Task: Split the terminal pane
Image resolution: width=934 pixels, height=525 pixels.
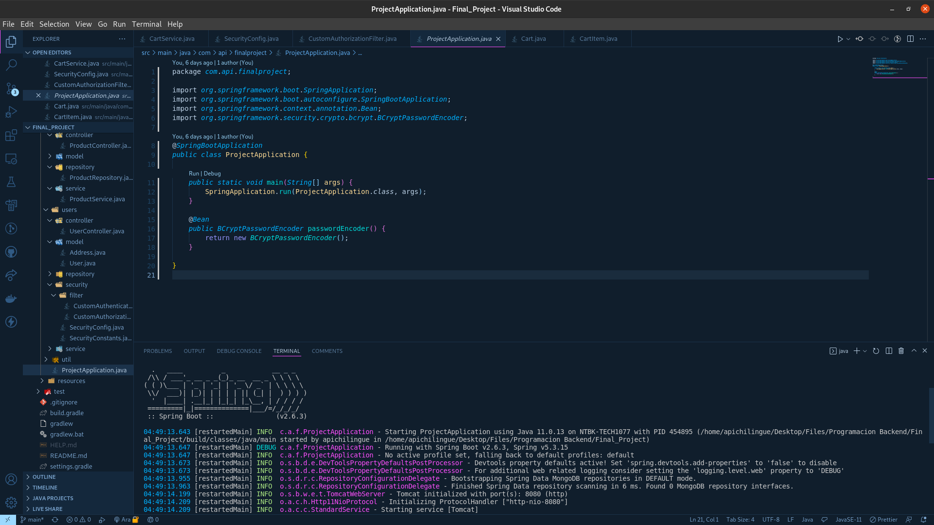Action: [x=889, y=350]
